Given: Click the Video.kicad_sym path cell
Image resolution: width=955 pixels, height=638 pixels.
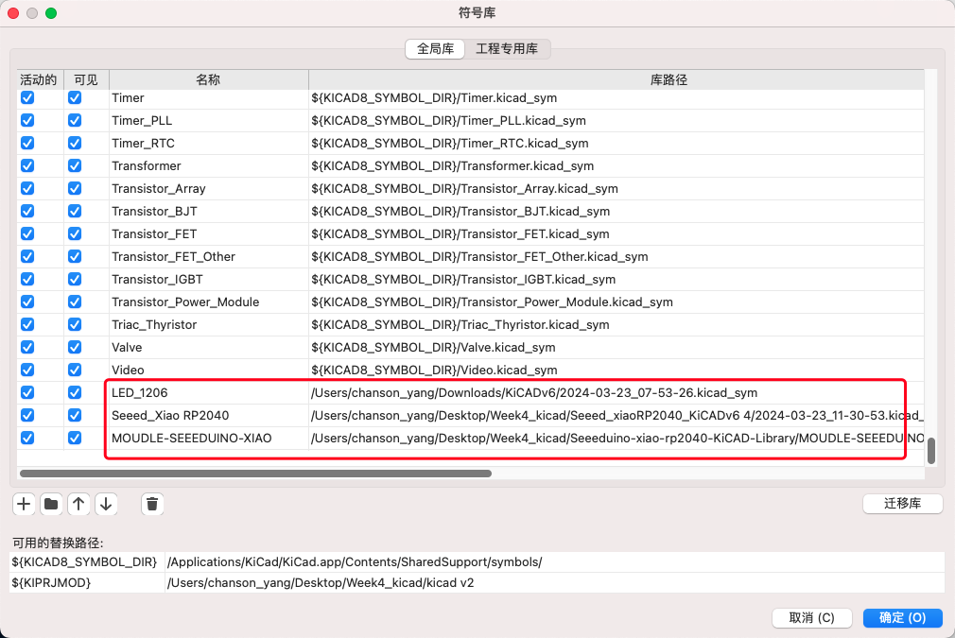Looking at the screenshot, I should tap(616, 370).
